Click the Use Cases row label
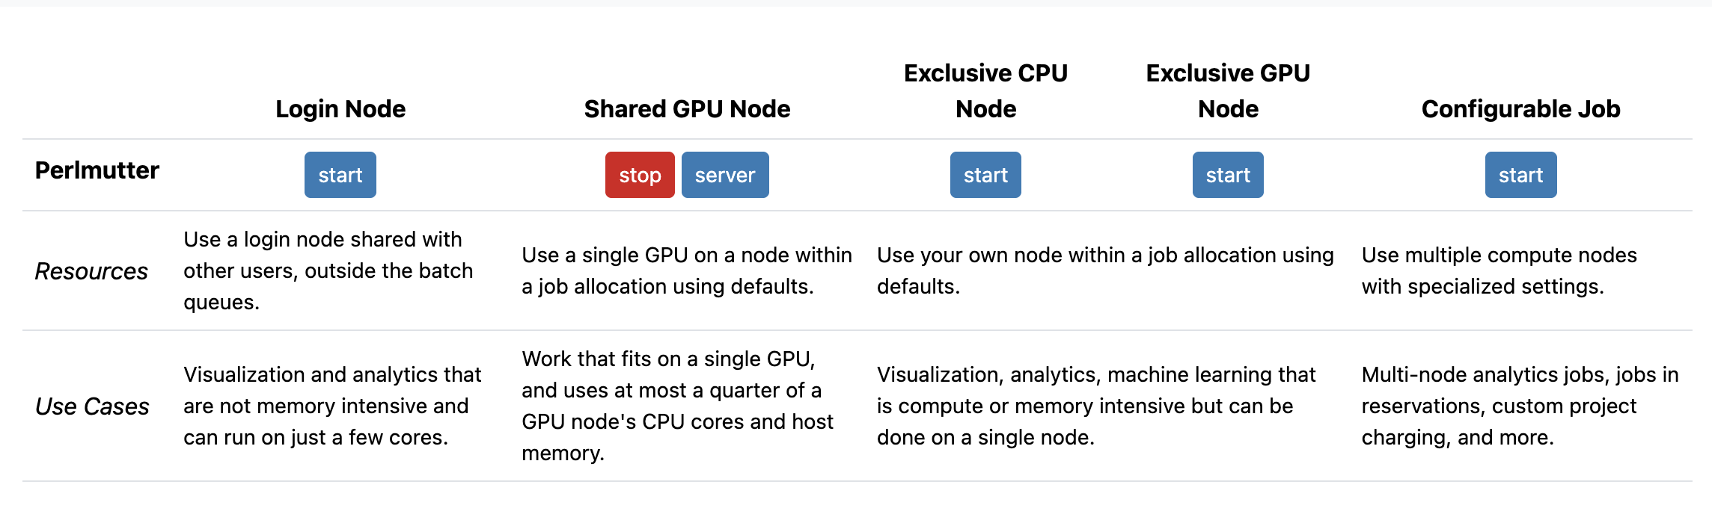The width and height of the screenshot is (1712, 520). 93,406
